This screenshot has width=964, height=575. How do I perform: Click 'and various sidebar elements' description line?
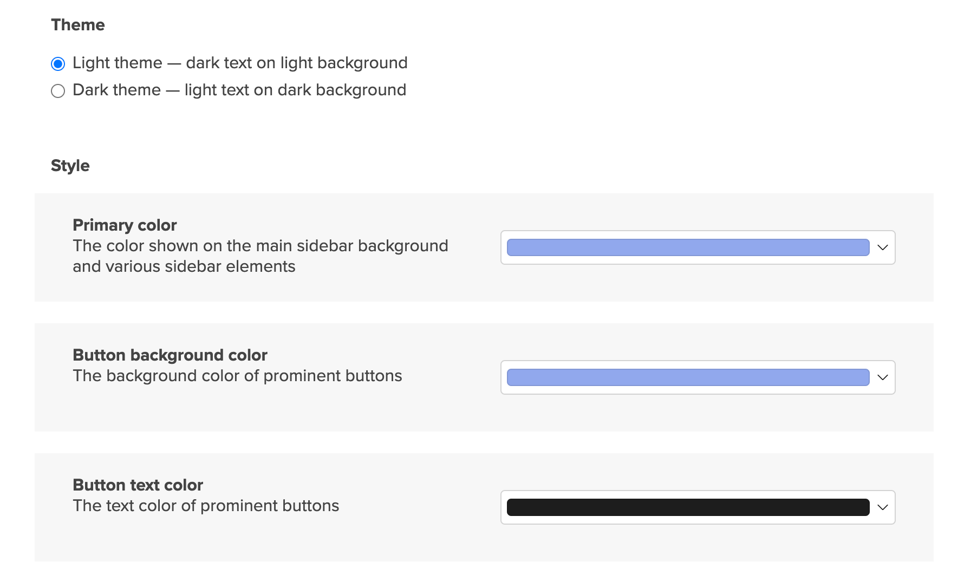(184, 266)
